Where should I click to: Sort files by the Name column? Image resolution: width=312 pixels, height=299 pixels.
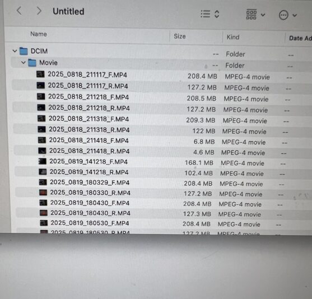[39, 34]
